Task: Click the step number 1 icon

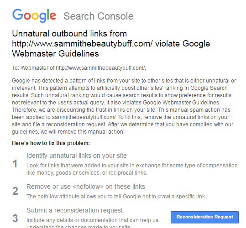Action: pos(15,164)
